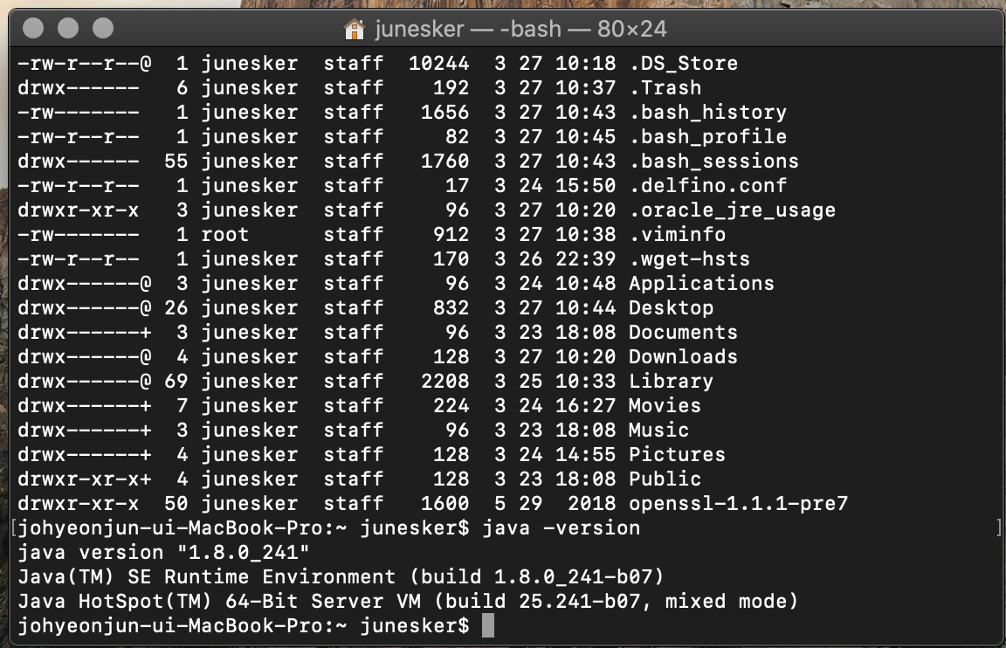Click the '.bash_profile' file name
1006x648 pixels.
(x=707, y=136)
